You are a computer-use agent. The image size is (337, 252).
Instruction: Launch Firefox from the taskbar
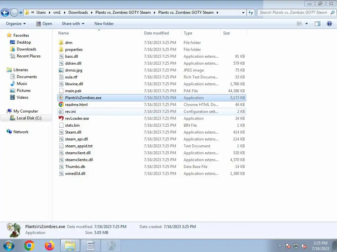[49, 245]
